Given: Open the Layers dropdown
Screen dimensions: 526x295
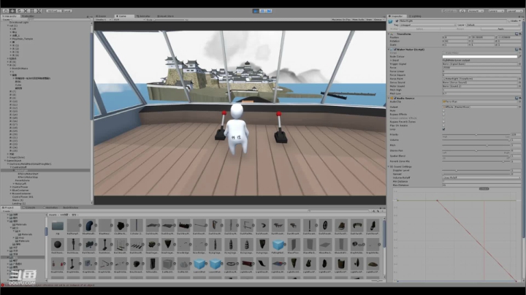Looking at the screenshot, I should coord(496,11).
